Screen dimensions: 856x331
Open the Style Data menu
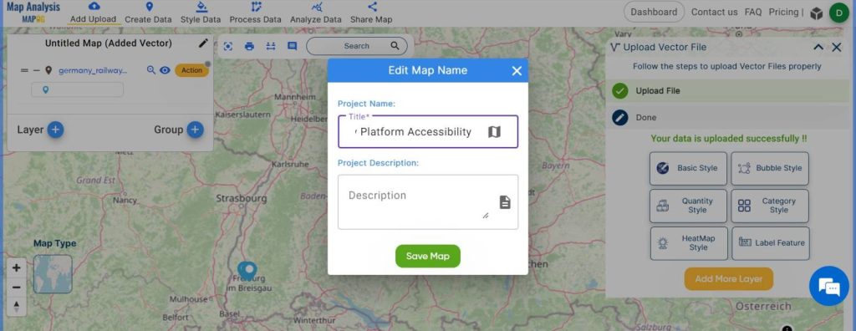pyautogui.click(x=201, y=13)
